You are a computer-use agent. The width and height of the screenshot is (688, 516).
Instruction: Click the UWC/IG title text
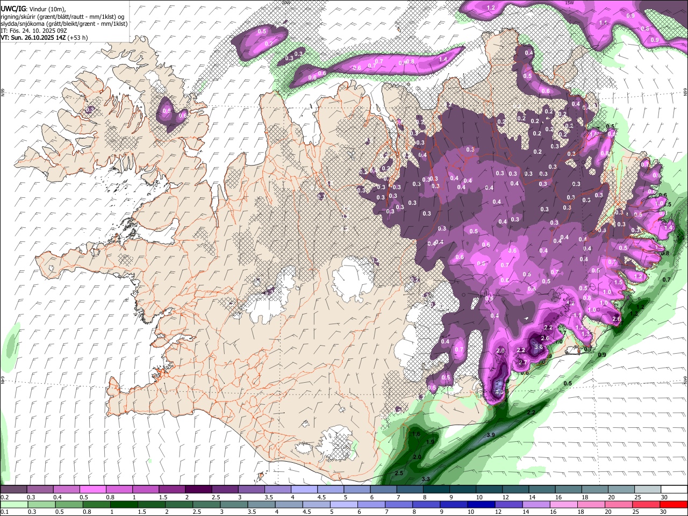[x=13, y=9]
